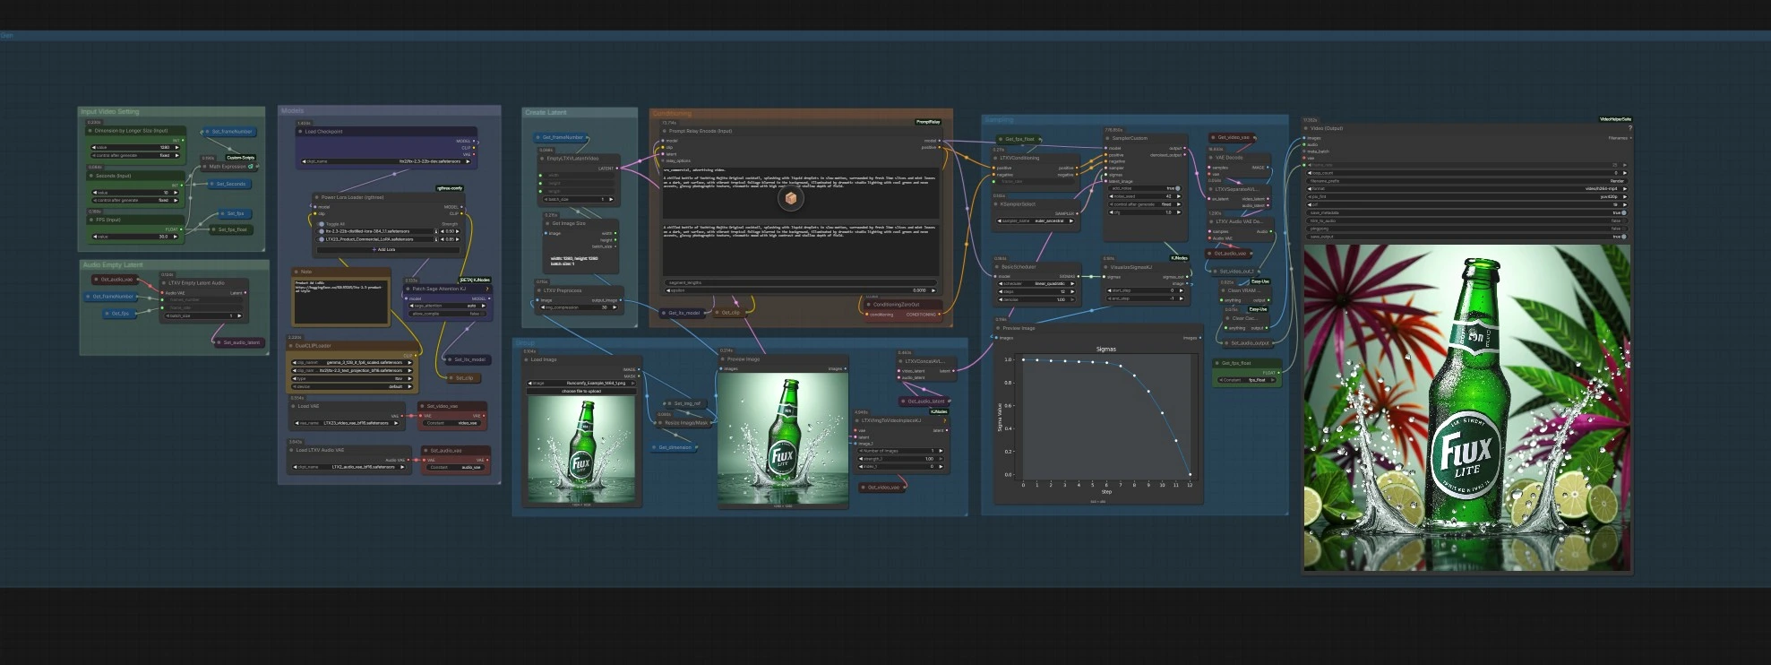Click the info icon on distilled lora row

(x=436, y=231)
